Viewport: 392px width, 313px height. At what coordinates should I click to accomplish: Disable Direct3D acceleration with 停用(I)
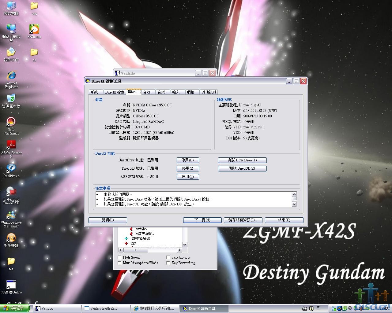coord(188,168)
